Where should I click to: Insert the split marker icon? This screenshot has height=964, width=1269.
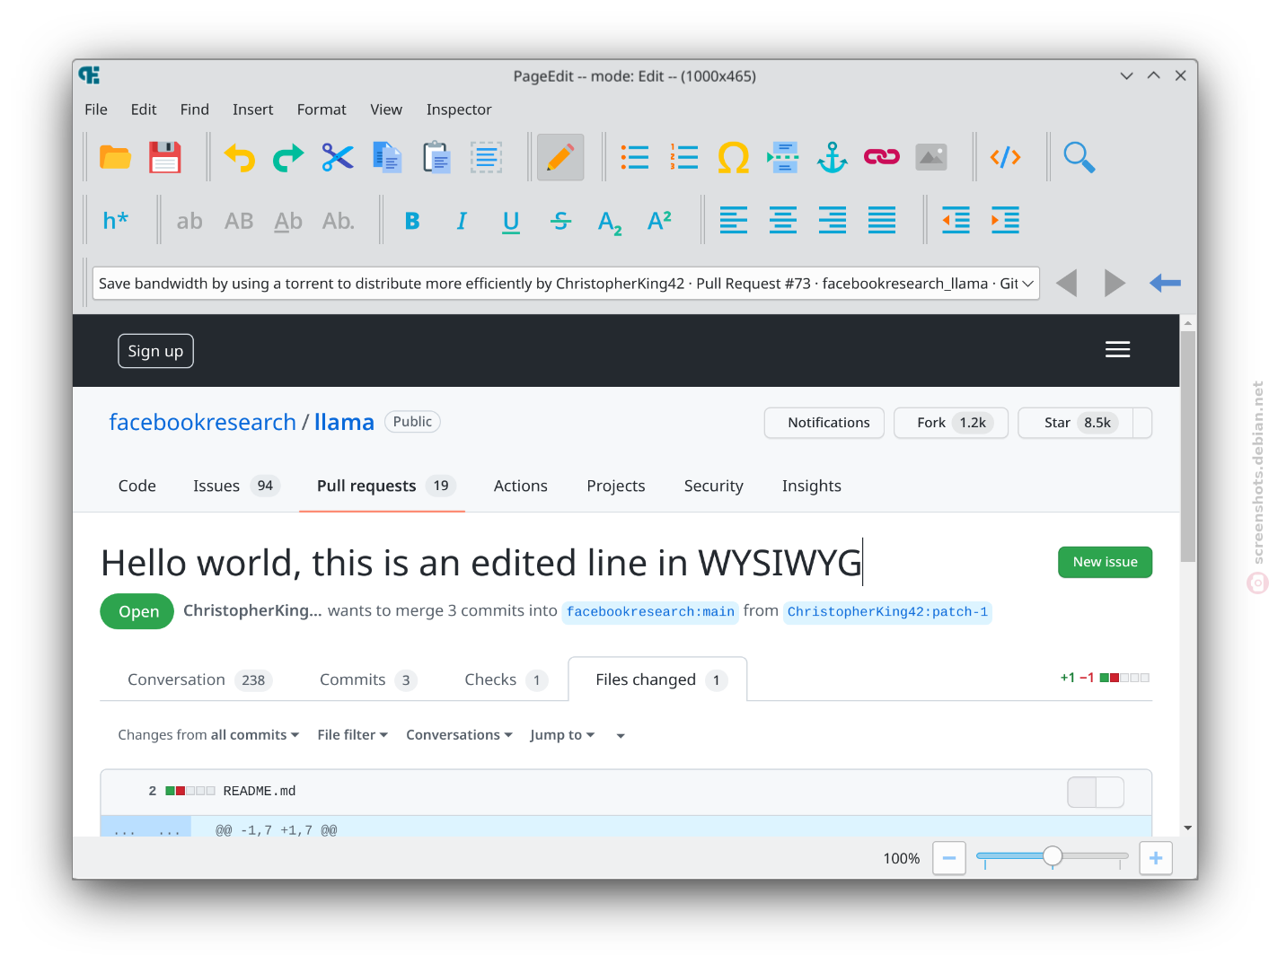783,157
